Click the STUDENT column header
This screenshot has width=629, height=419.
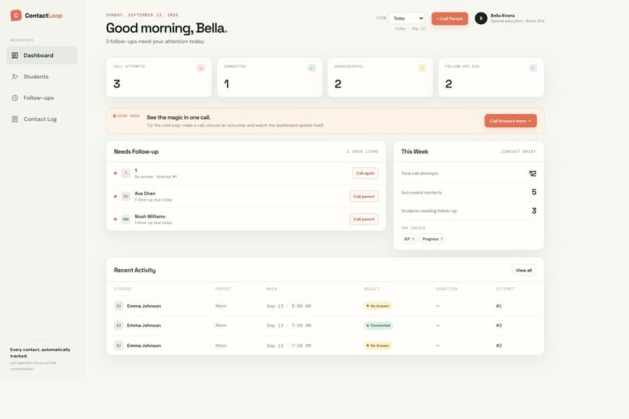[123, 289]
